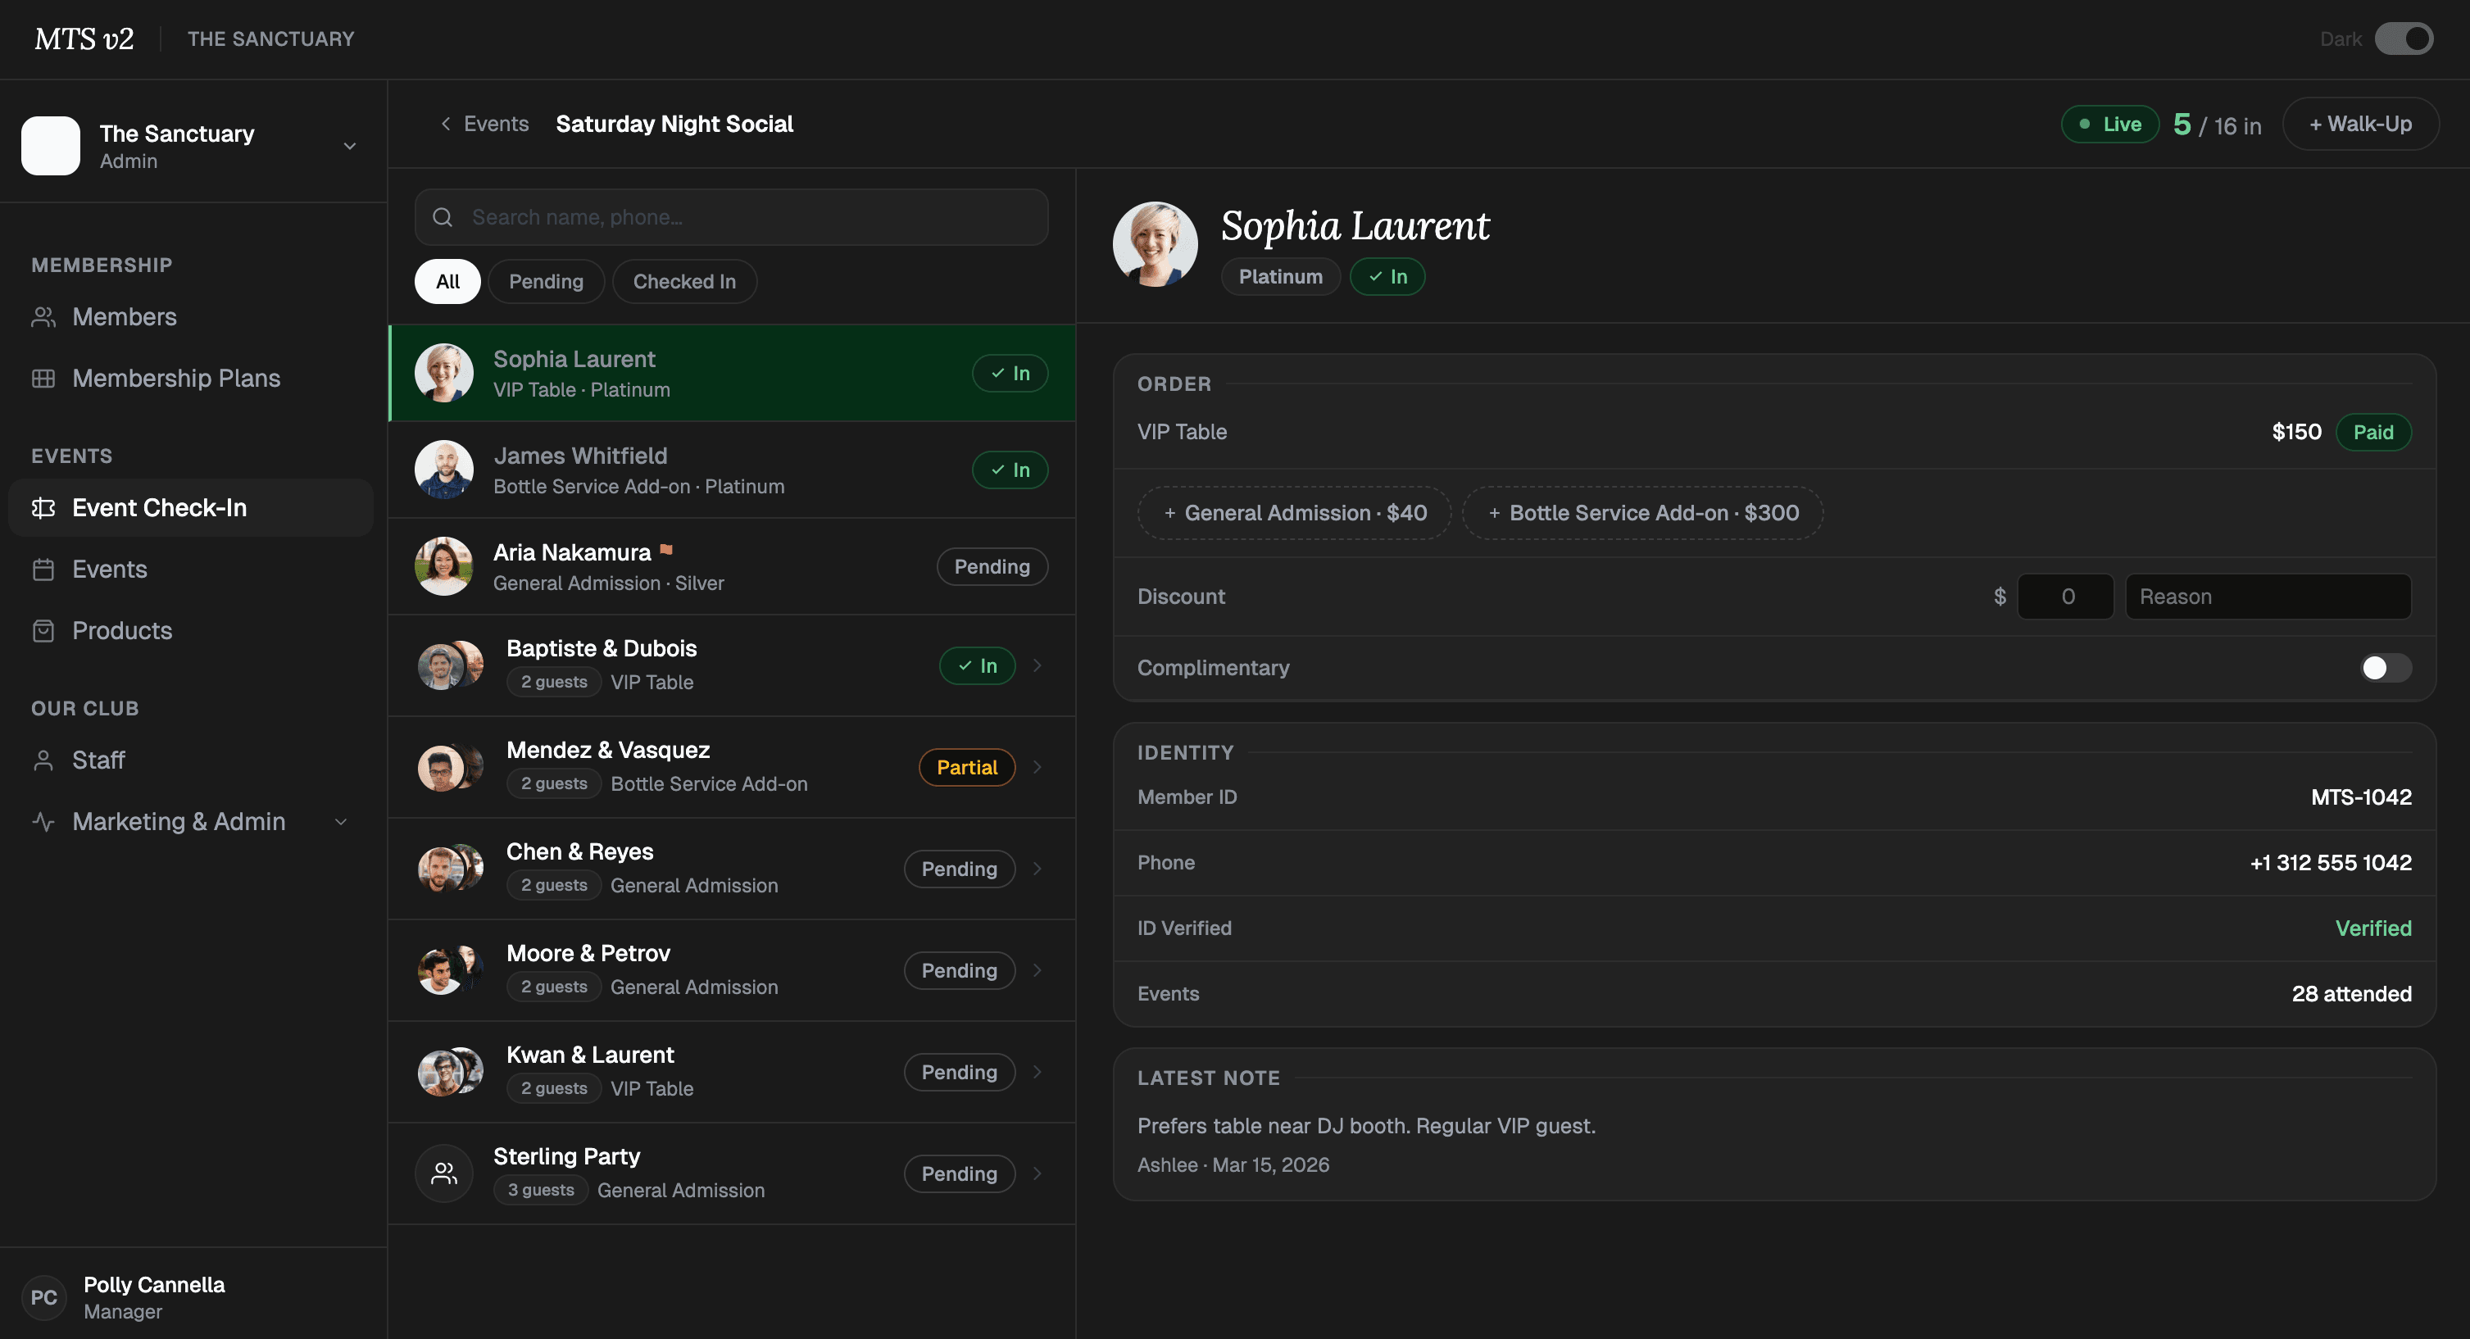Screen dimensions: 2470x1339
Task: Enable the Complimentary toggle
Action: pyautogui.click(x=2386, y=668)
